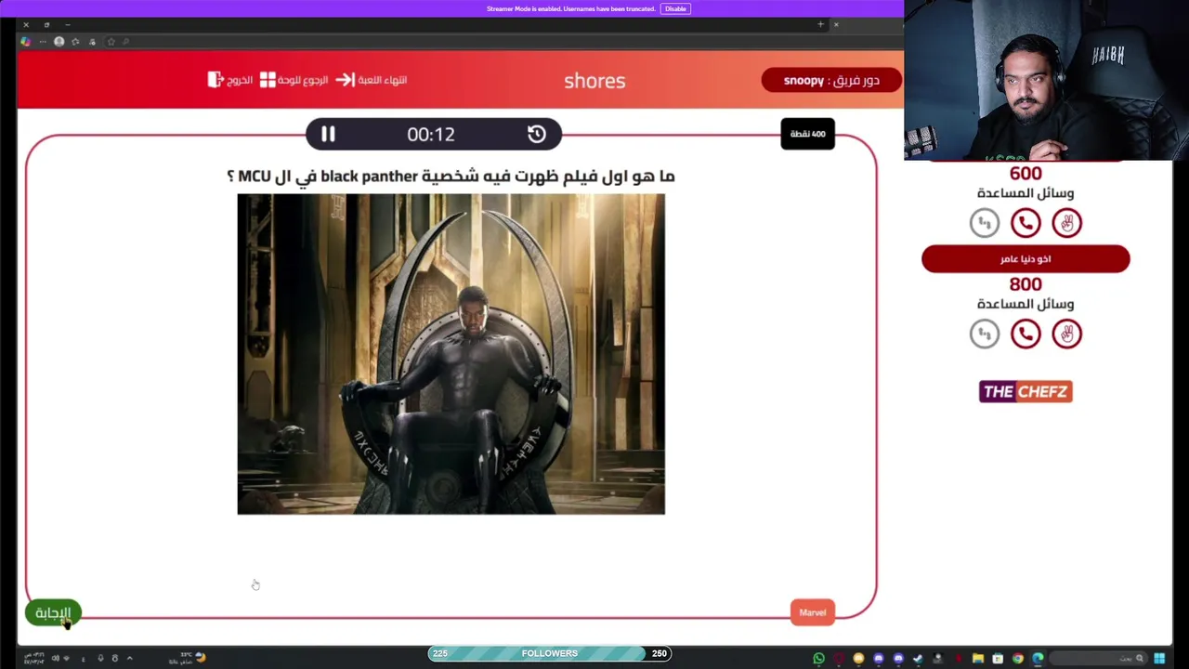Open a new browser tab
This screenshot has width=1189, height=669.
[820, 24]
